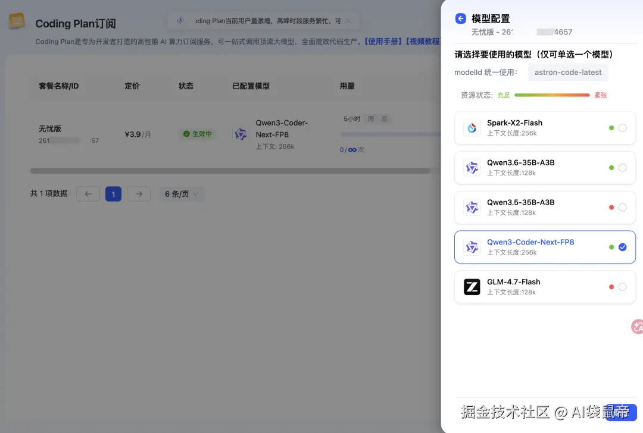Select the GLM-4.7-Flash radio button
Image resolution: width=643 pixels, height=433 pixels.
[623, 287]
